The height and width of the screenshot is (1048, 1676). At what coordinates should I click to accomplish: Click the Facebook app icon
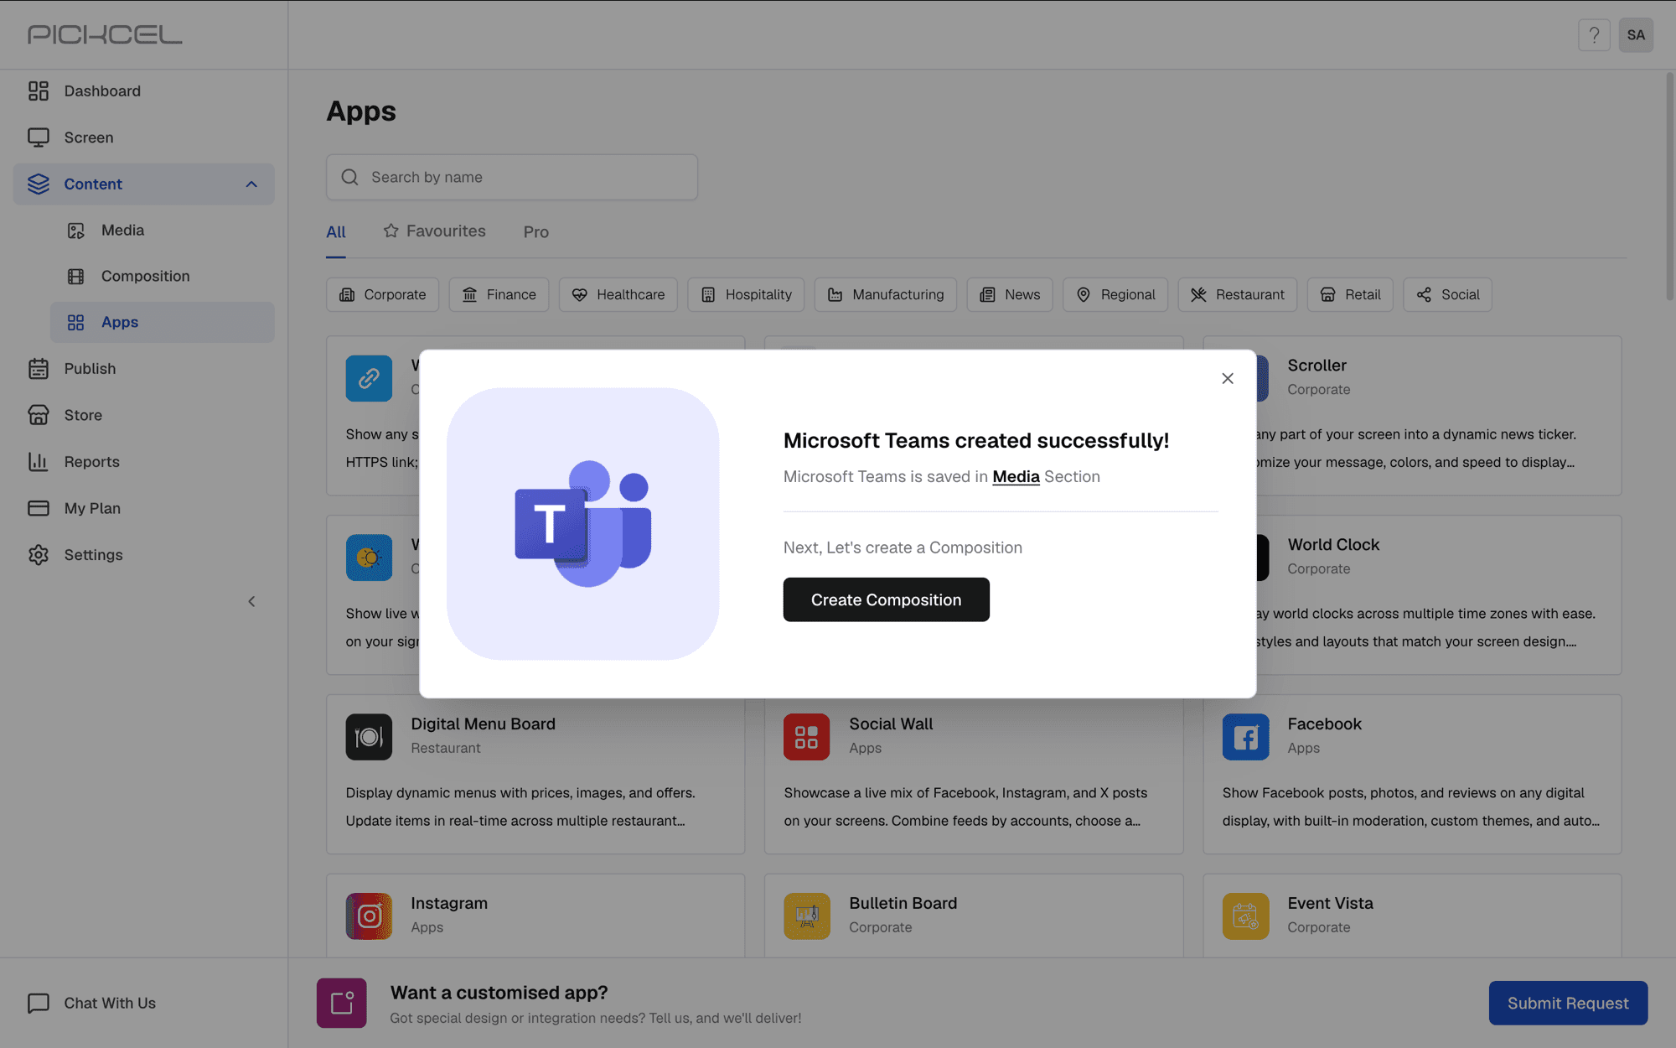(x=1245, y=736)
